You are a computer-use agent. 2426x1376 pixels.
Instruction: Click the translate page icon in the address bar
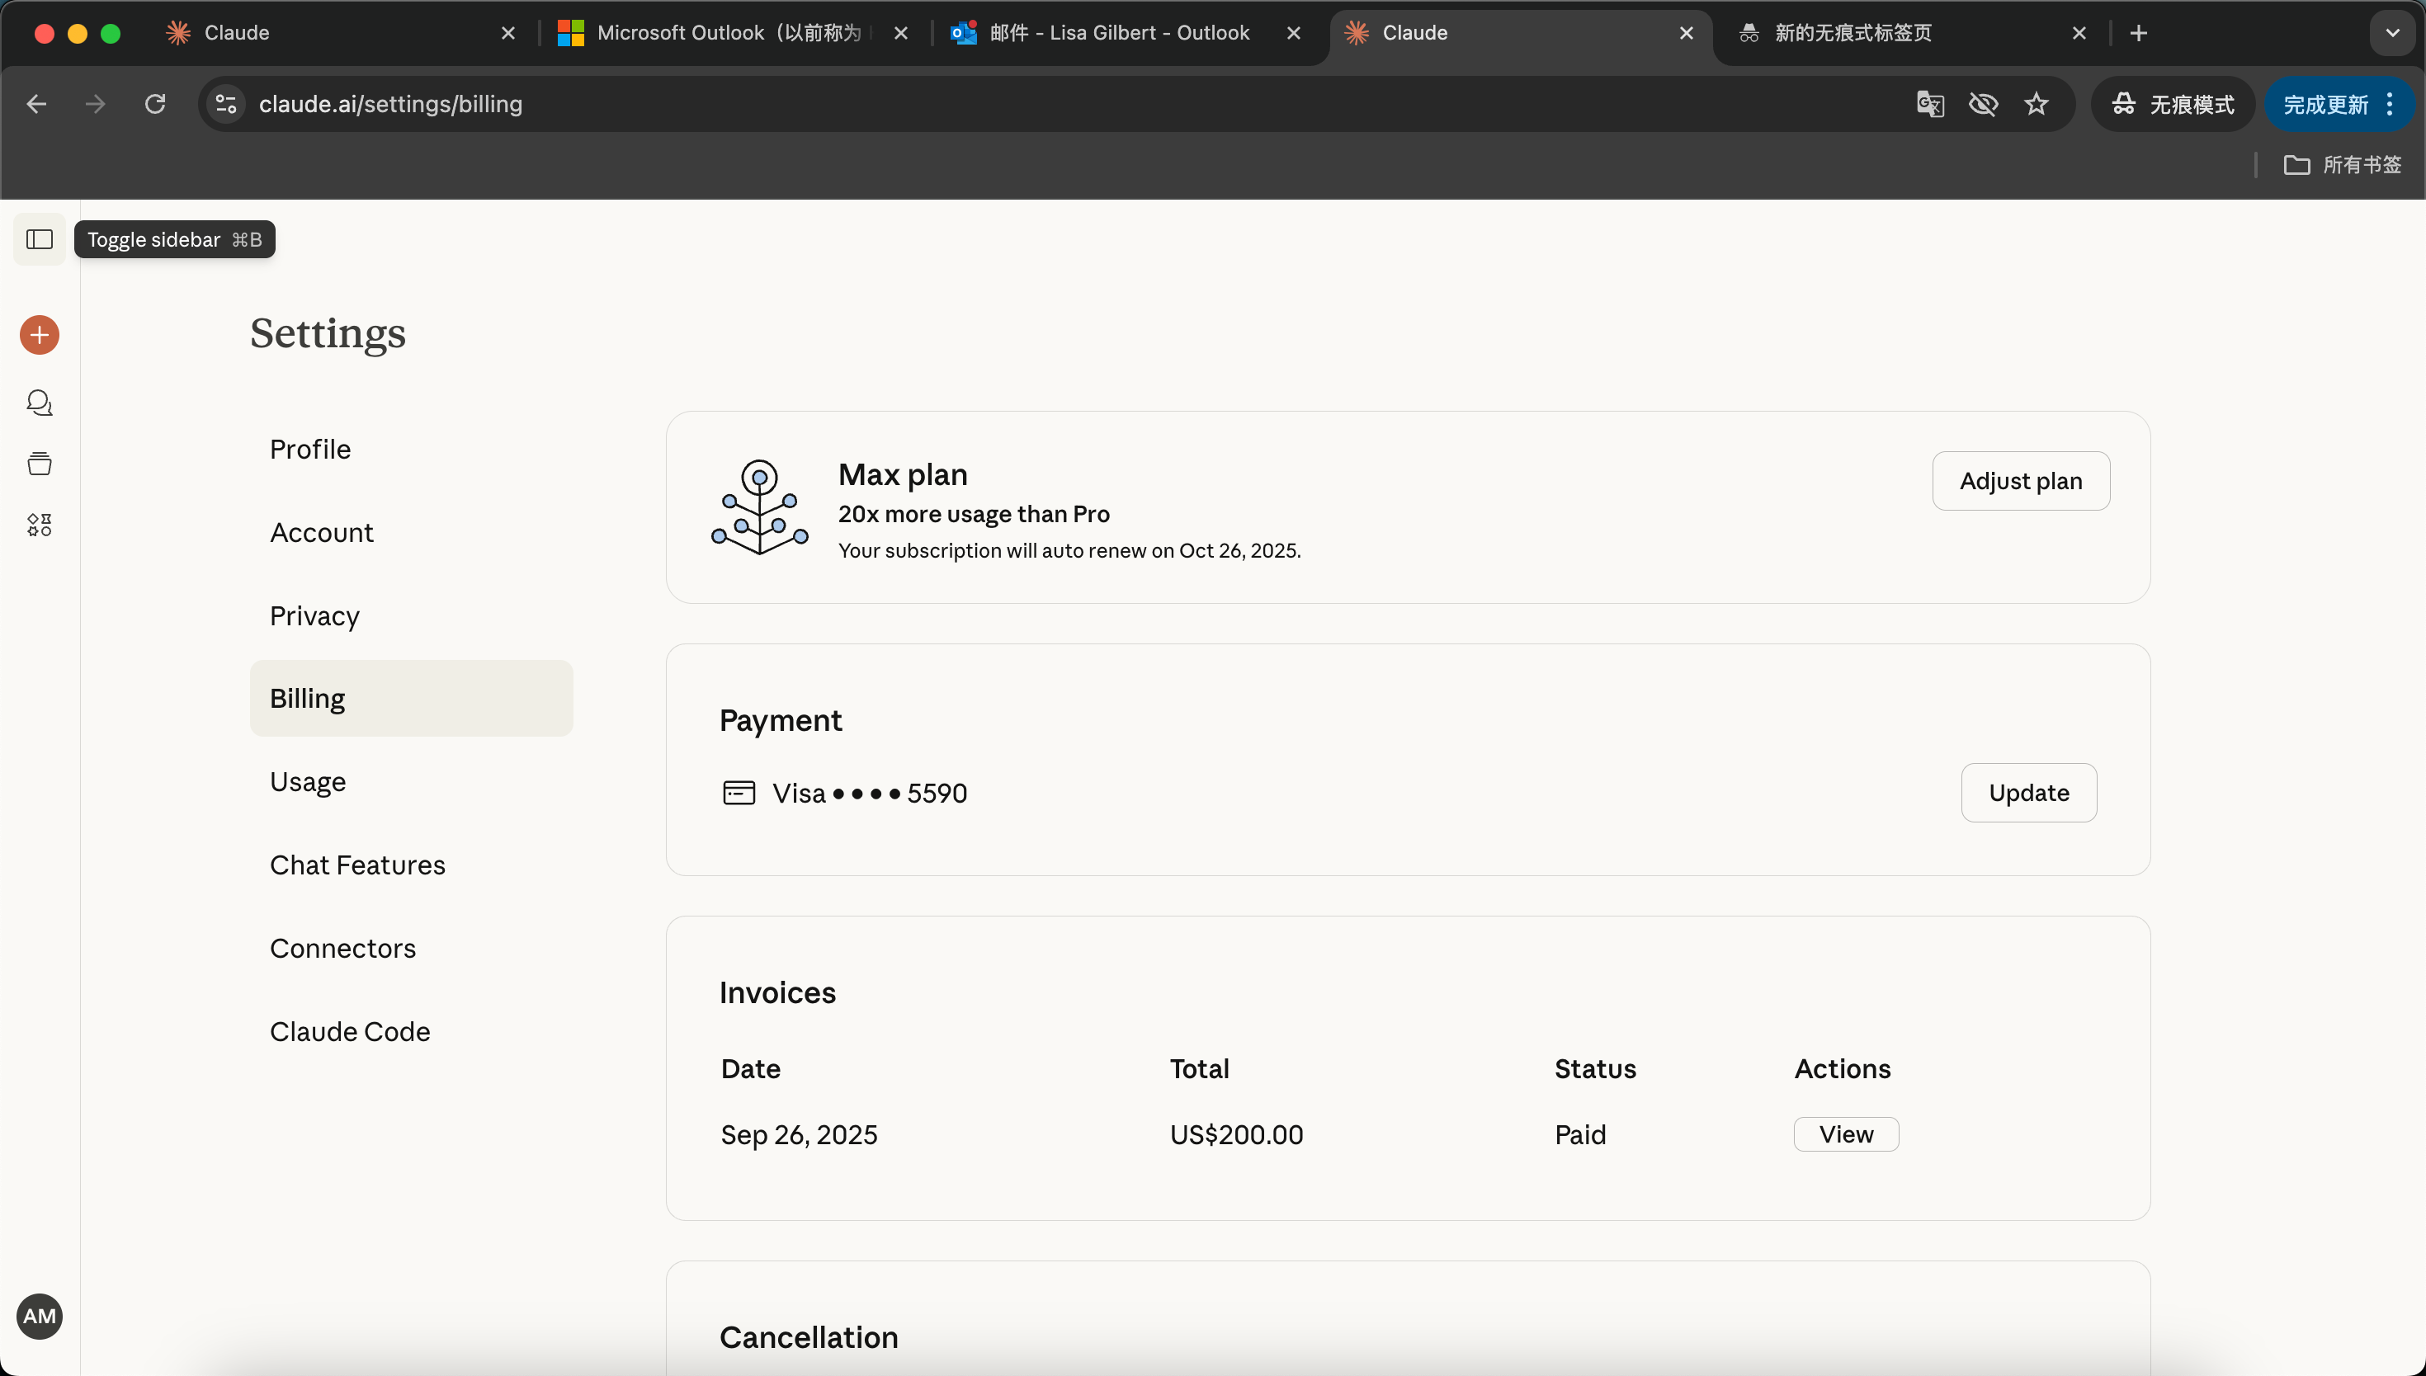(x=1929, y=104)
